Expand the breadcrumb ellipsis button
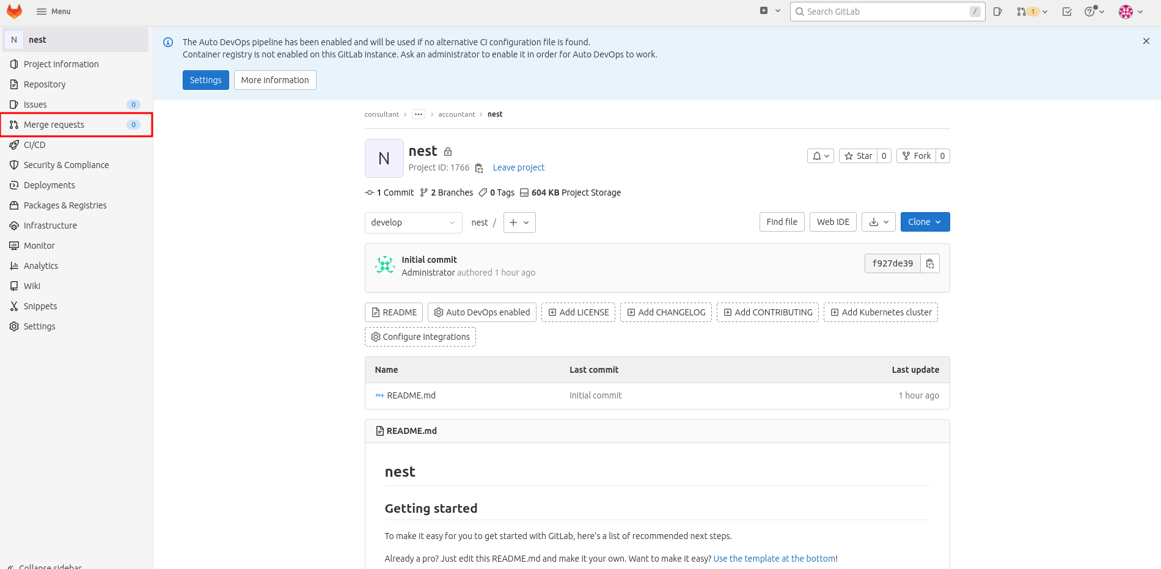This screenshot has height=569, width=1161. tap(419, 114)
